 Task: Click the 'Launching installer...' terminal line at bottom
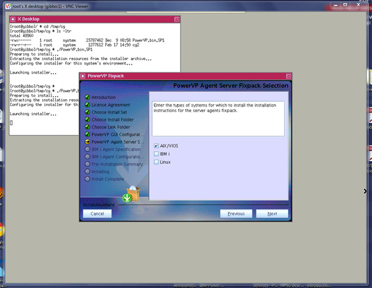33,114
